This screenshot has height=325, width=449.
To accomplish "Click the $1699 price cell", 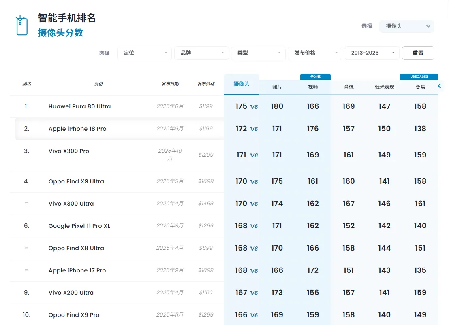I will (206, 181).
